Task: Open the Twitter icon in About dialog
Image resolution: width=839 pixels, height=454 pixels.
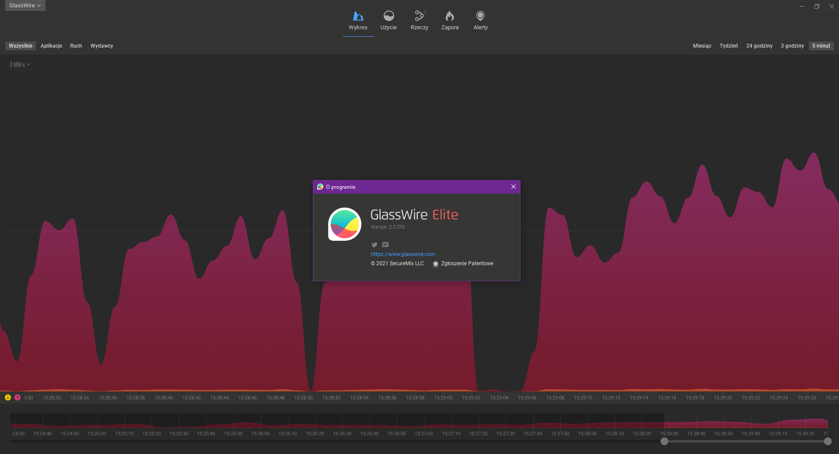Action: coord(374,245)
